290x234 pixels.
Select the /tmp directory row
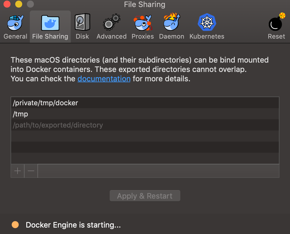(145, 114)
